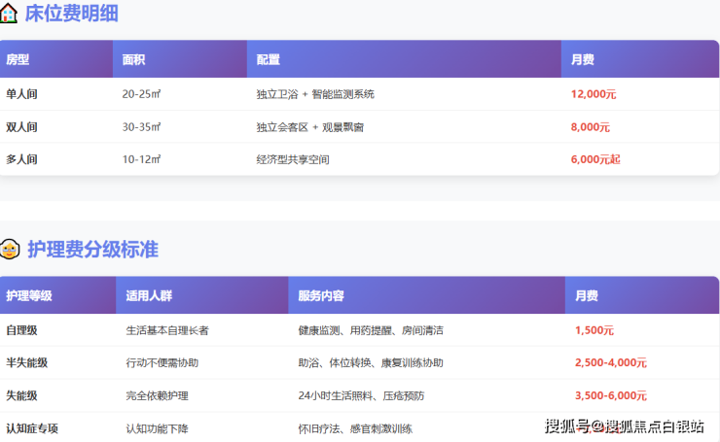This screenshot has height=442, width=720.
Task: Click the 2,500-4,000元 nursing fee price
Action: coord(610,363)
